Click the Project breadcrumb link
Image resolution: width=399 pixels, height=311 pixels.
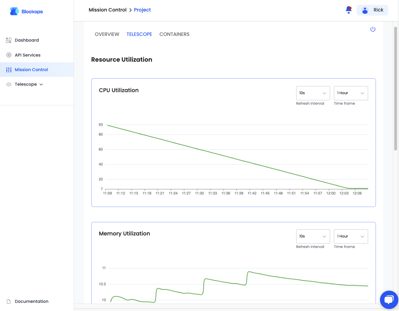[142, 10]
